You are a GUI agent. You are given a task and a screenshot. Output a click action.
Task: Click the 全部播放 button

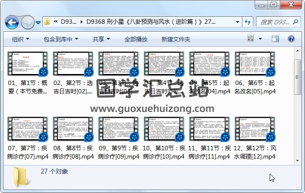click(136, 39)
